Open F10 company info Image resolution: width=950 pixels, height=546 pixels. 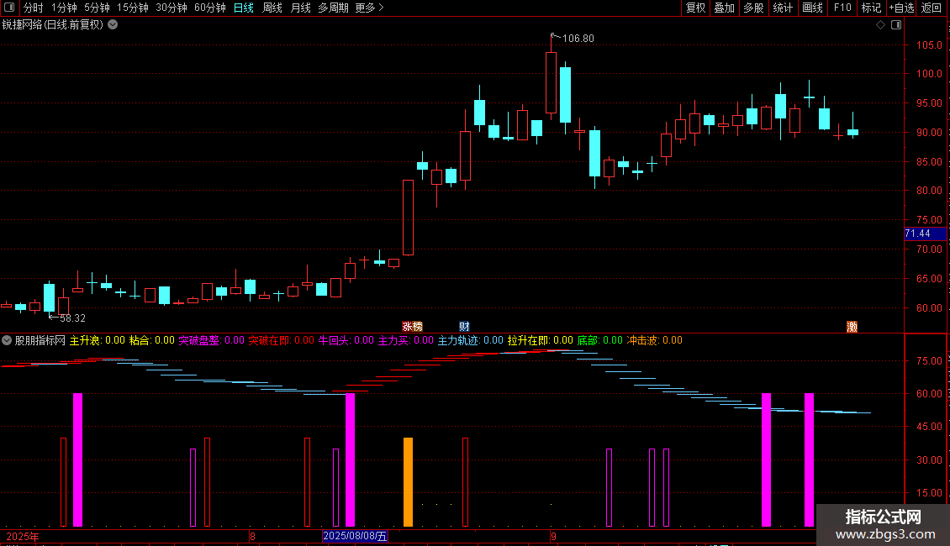click(x=842, y=8)
